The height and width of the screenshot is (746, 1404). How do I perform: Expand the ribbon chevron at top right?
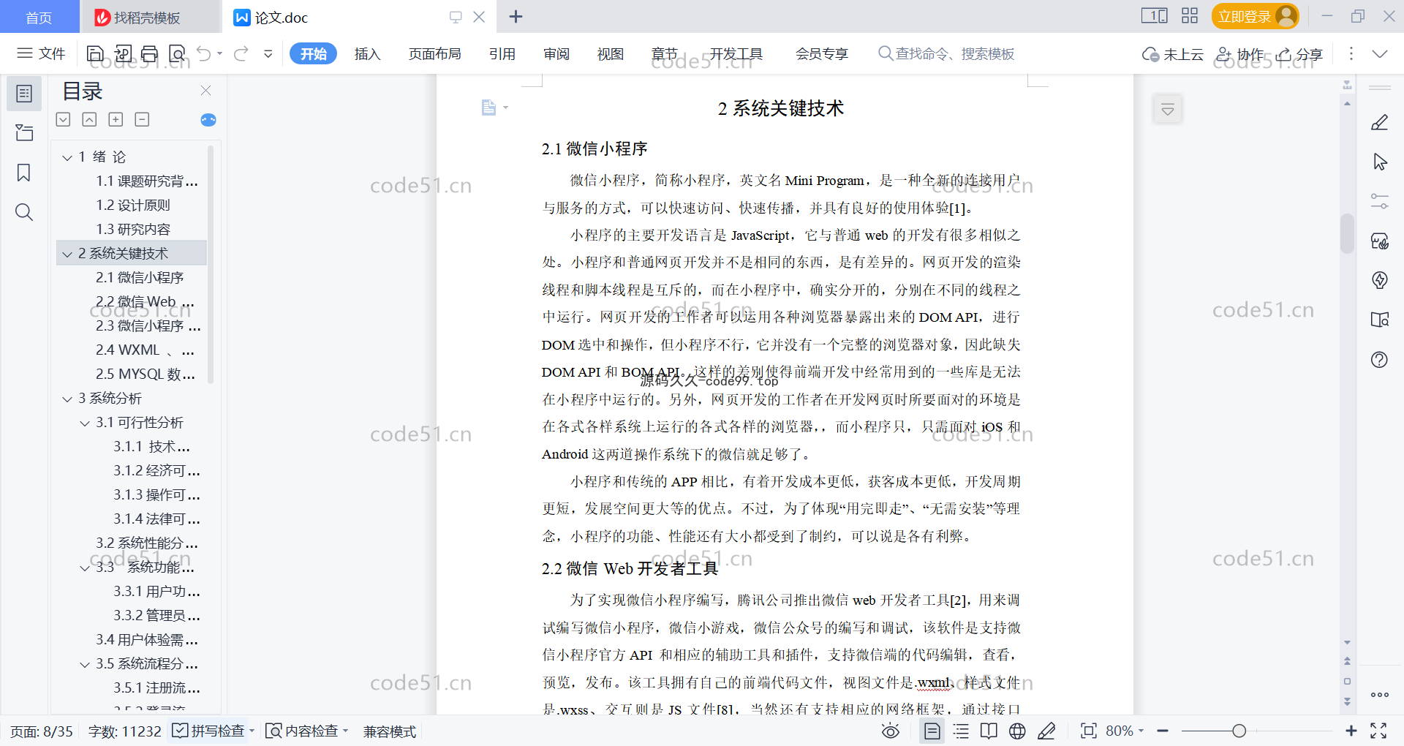click(x=1380, y=53)
